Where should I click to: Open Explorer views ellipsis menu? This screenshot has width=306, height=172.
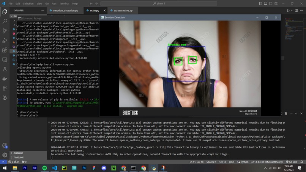pyautogui.click(x=42, y=11)
